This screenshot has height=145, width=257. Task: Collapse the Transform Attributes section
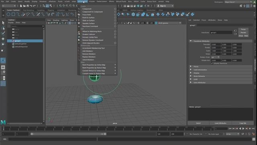point(191,41)
